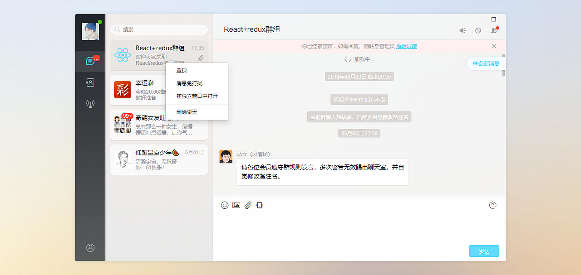
Task: Click the 06月03日 22:30 timestamp
Action: [x=359, y=133]
